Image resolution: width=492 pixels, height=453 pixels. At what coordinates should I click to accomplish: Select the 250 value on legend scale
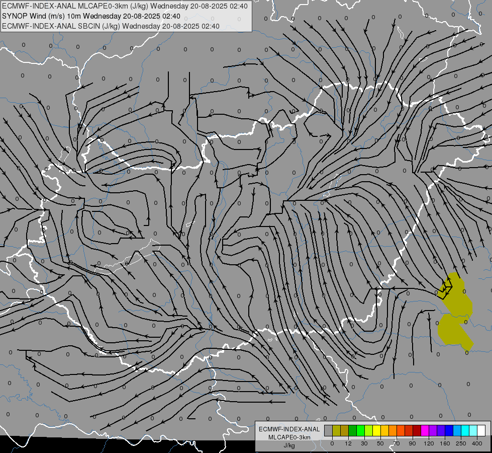(x=461, y=443)
